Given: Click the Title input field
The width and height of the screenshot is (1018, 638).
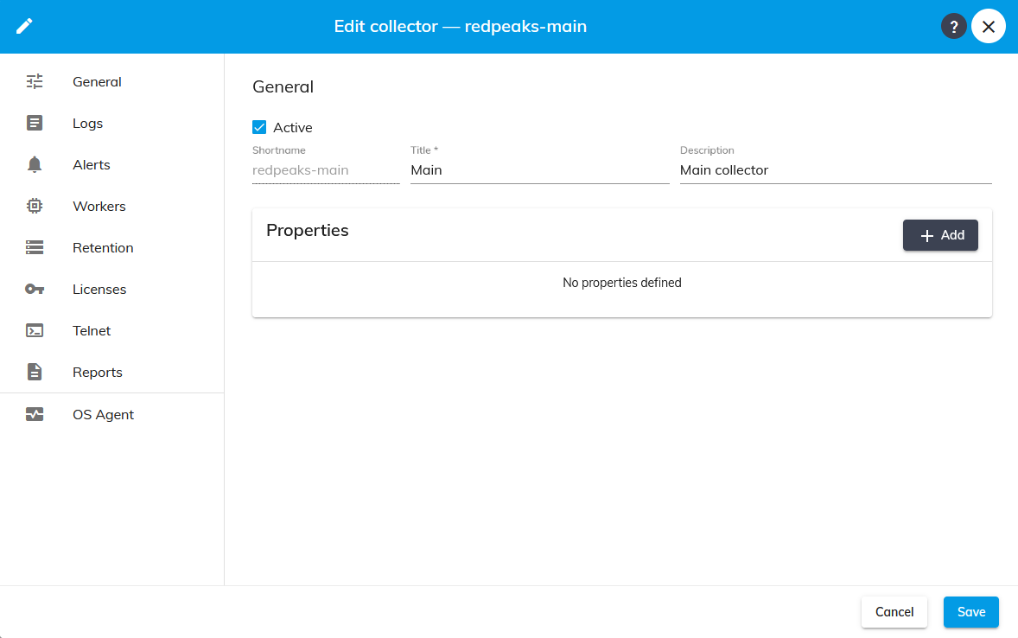Looking at the screenshot, I should (539, 170).
